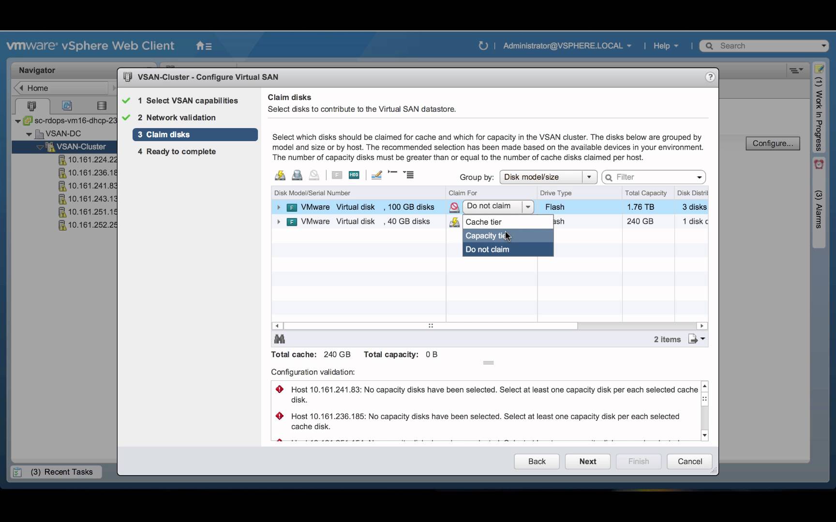
Task: Open the Search box dropdown arrow
Action: pos(823,46)
